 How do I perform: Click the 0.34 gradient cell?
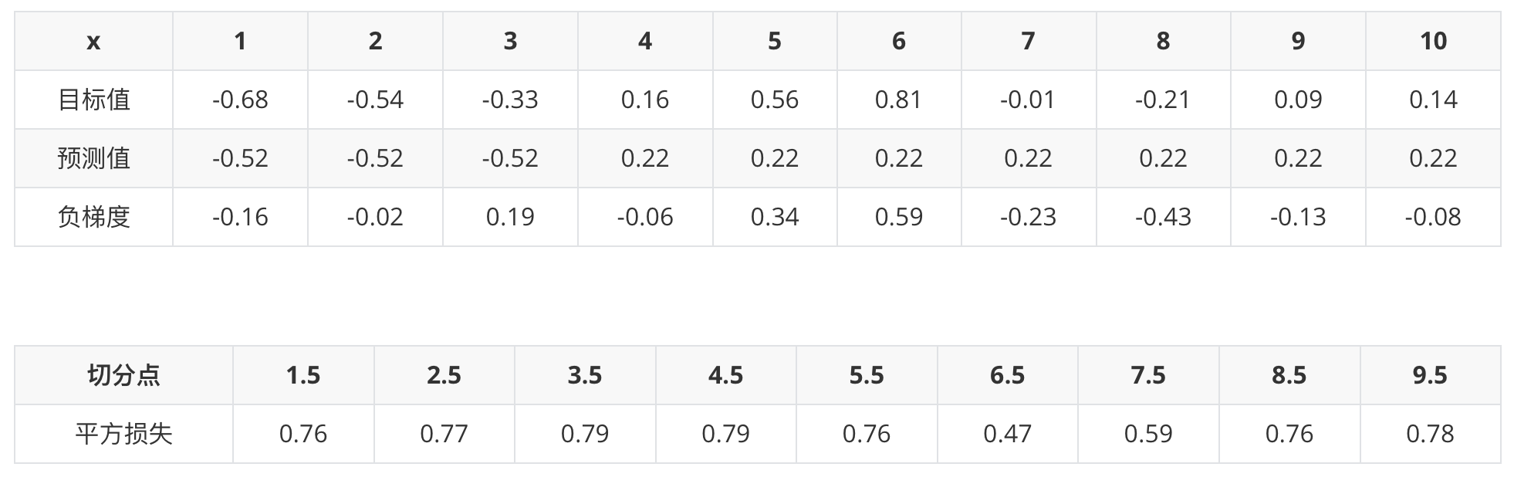pos(775,217)
